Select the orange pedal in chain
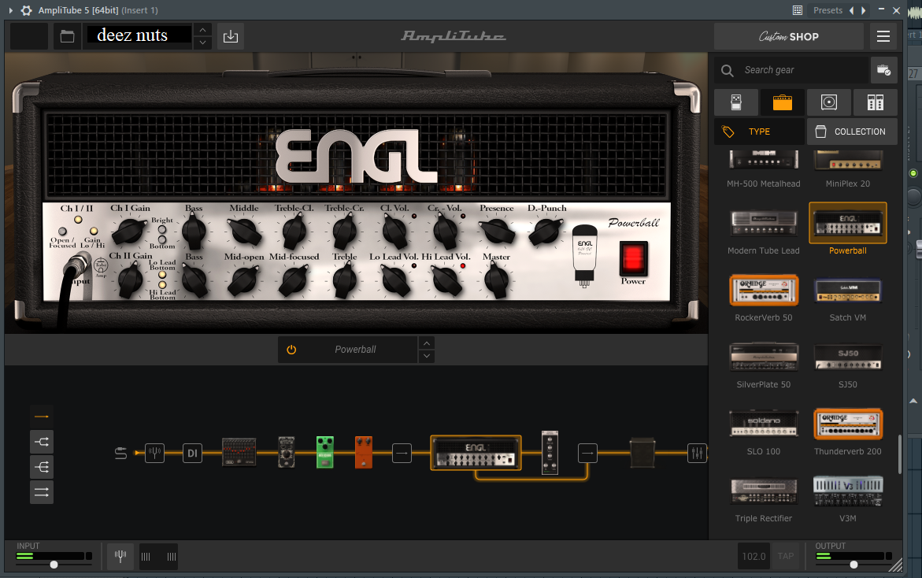Screen dimensions: 922x578 click(364, 452)
